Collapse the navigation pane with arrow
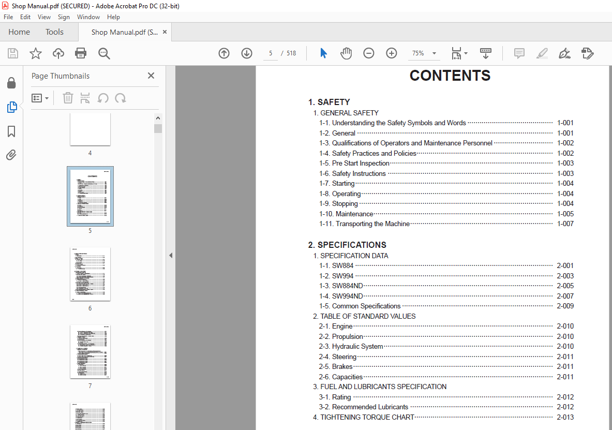This screenshot has height=430, width=612. 171,256
